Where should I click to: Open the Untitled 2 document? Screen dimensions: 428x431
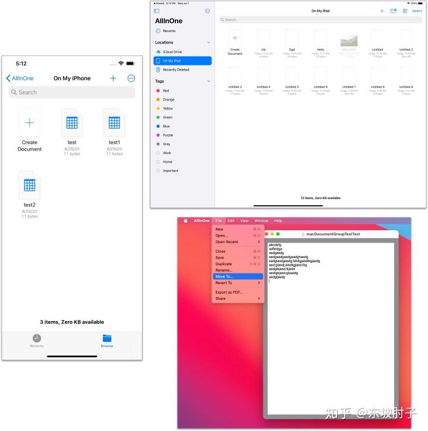pyautogui.click(x=406, y=43)
